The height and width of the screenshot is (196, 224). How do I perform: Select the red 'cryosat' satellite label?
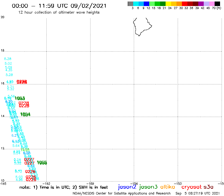[x=192, y=187]
